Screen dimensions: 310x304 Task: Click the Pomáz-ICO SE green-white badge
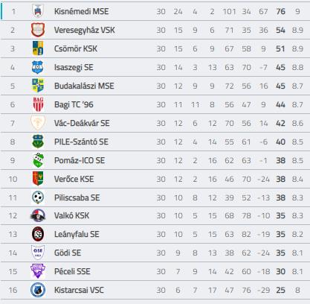[38, 160]
